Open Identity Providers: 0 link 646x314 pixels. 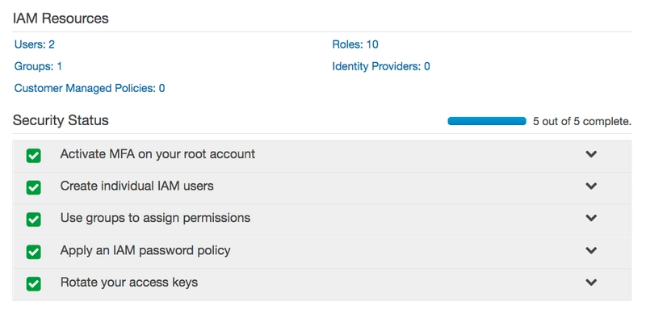(381, 66)
